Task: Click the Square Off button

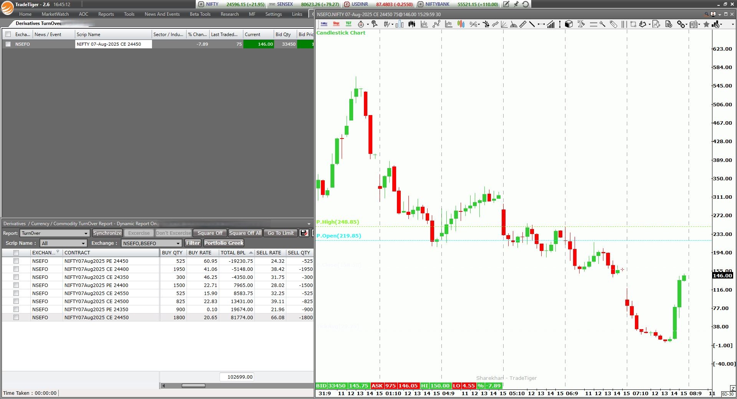Action: click(210, 233)
